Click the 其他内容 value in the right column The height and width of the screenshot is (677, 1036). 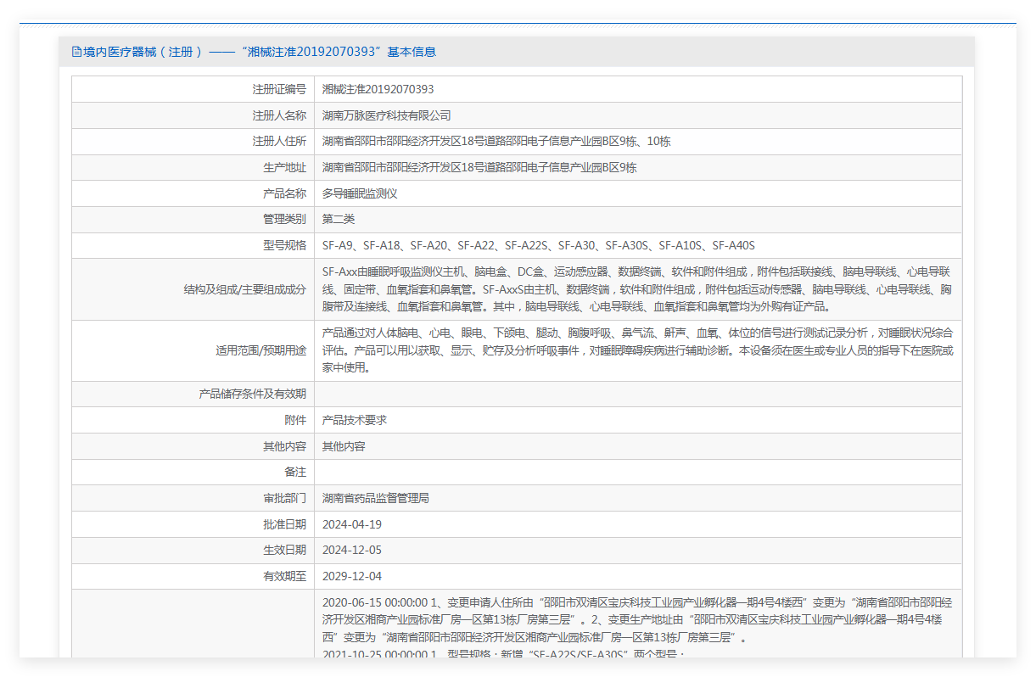coord(344,446)
